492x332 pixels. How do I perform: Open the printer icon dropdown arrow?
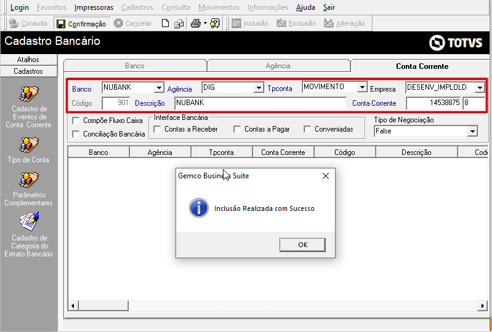tap(205, 23)
